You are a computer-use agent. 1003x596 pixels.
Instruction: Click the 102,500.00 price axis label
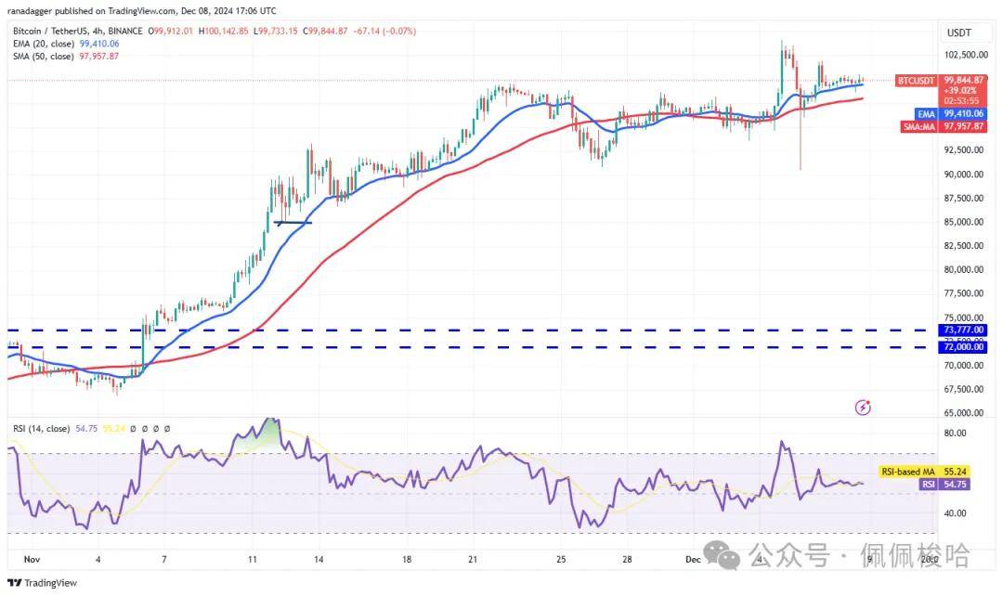pos(966,55)
